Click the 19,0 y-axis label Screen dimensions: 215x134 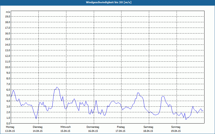coord(8,17)
